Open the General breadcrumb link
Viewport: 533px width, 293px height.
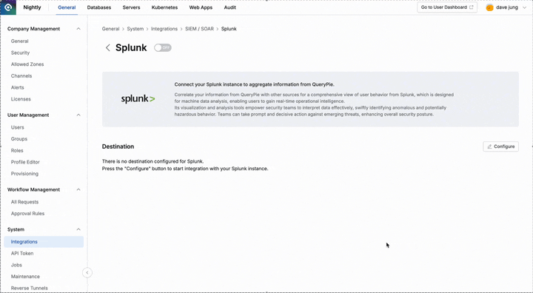point(110,29)
